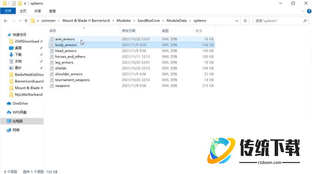The height and width of the screenshot is (174, 312).
Task: Click the 下载 downloads folder icon
Action: 11,55
